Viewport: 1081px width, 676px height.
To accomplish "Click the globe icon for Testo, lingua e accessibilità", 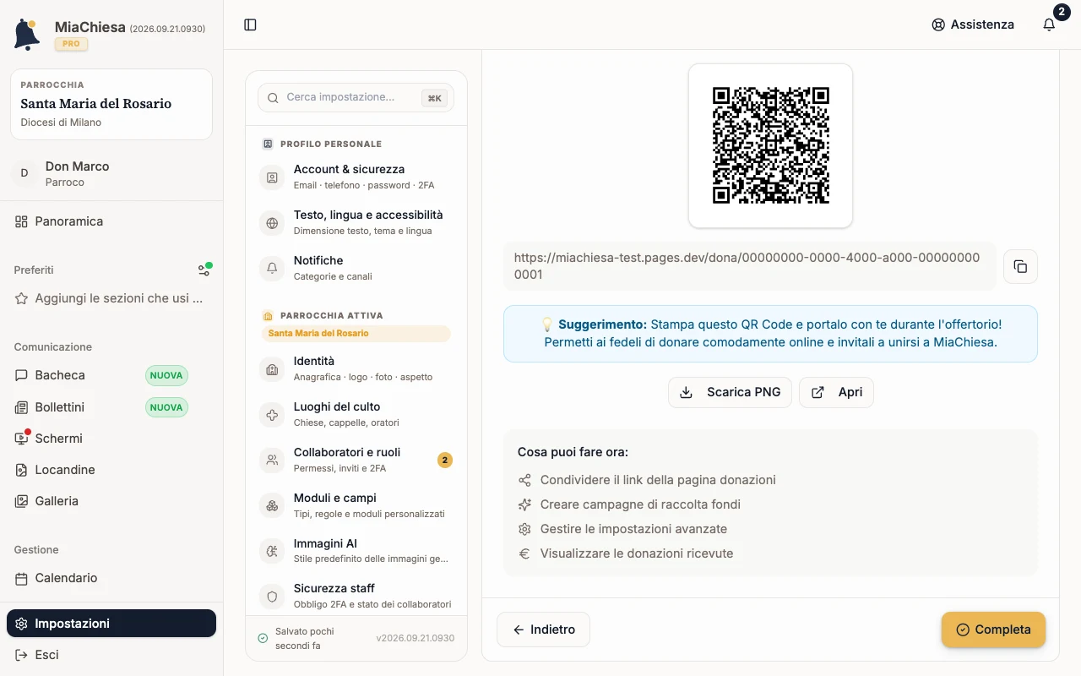I will [272, 223].
